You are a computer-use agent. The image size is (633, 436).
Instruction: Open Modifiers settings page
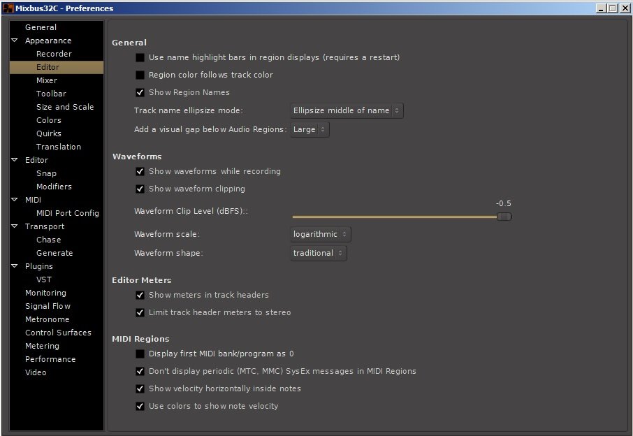pos(54,187)
